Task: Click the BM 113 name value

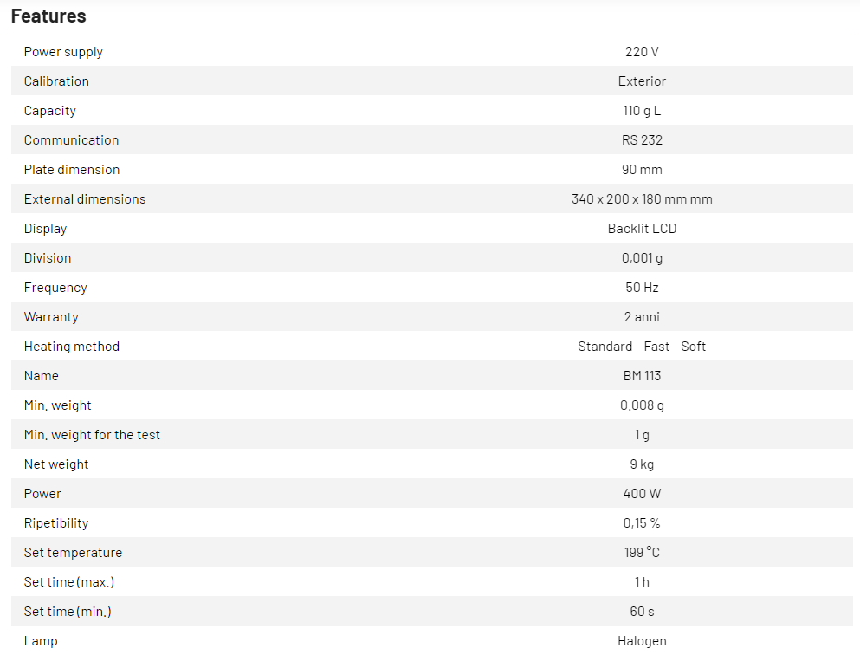Action: pos(642,376)
